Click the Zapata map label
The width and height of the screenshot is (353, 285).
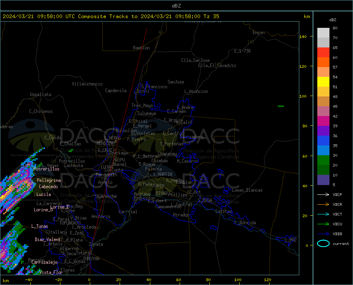point(96,244)
